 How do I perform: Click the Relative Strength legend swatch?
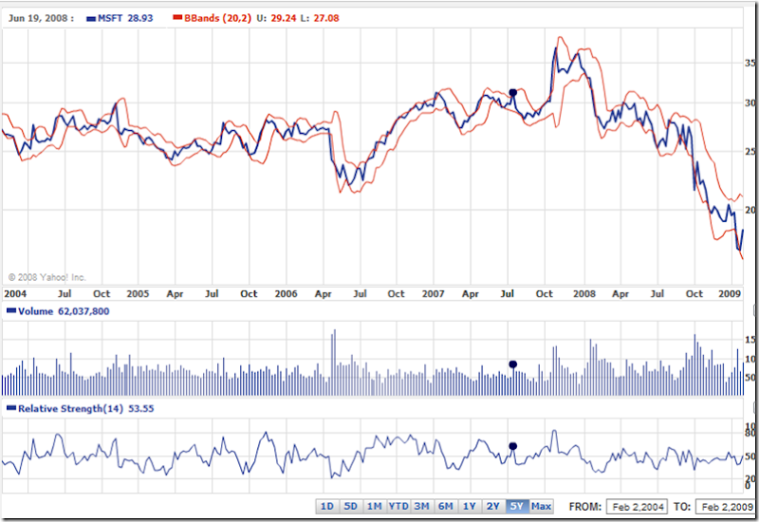pos(11,408)
